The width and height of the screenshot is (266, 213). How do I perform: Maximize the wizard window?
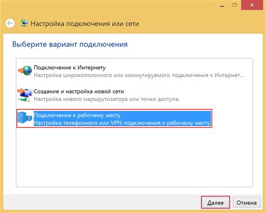(235, 5)
